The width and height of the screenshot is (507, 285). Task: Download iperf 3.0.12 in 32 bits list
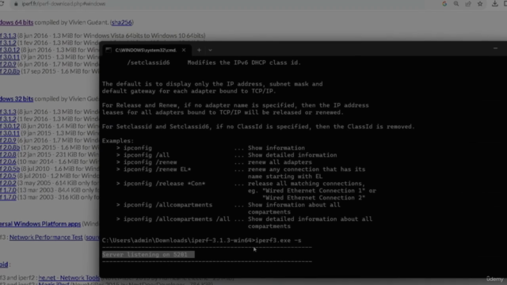pyautogui.click(x=10, y=126)
